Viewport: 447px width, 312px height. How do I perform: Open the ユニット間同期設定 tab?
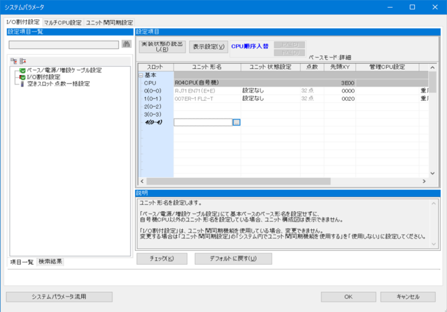pos(109,22)
